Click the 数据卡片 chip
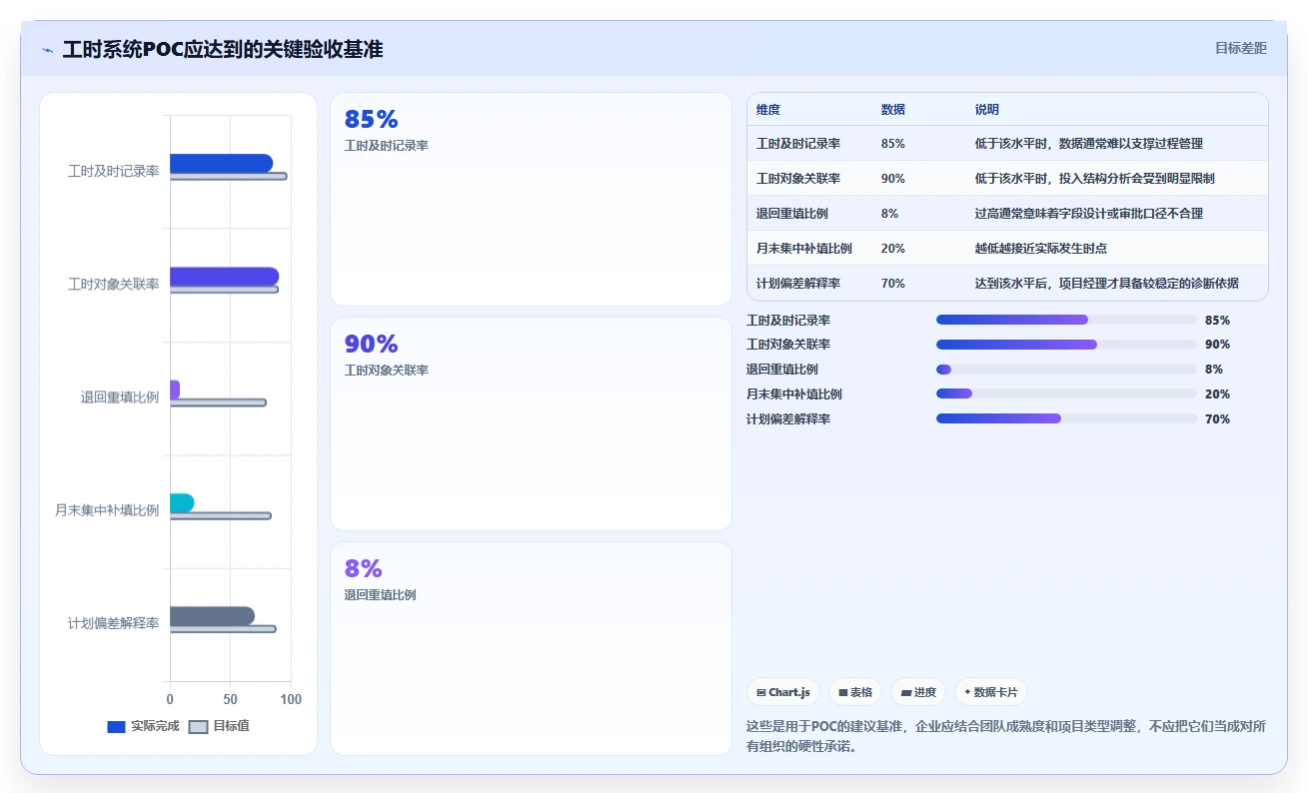1308x793 pixels. click(990, 692)
